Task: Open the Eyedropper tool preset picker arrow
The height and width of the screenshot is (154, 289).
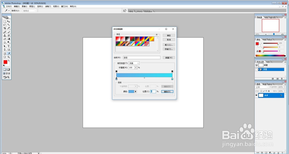Action: (x=9, y=11)
